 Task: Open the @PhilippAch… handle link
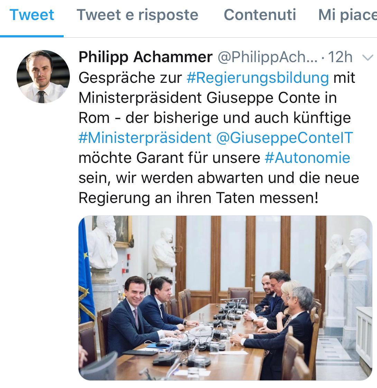tap(267, 57)
